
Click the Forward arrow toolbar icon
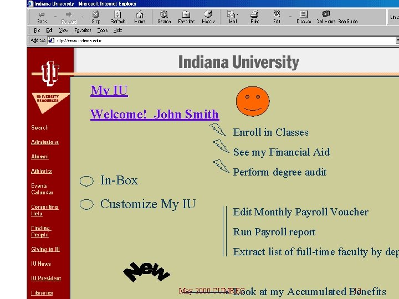click(x=69, y=14)
